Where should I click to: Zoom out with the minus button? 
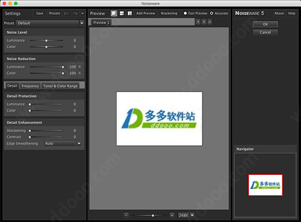pyautogui.click(x=126, y=215)
